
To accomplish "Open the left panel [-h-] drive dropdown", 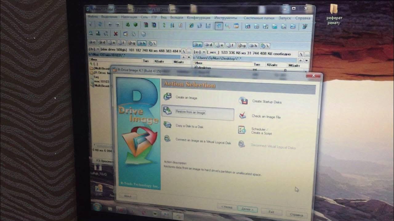I will [94, 49].
